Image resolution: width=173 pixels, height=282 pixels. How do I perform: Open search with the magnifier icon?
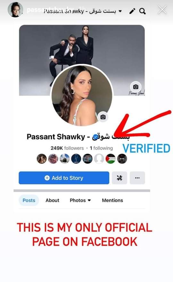[x=143, y=11]
